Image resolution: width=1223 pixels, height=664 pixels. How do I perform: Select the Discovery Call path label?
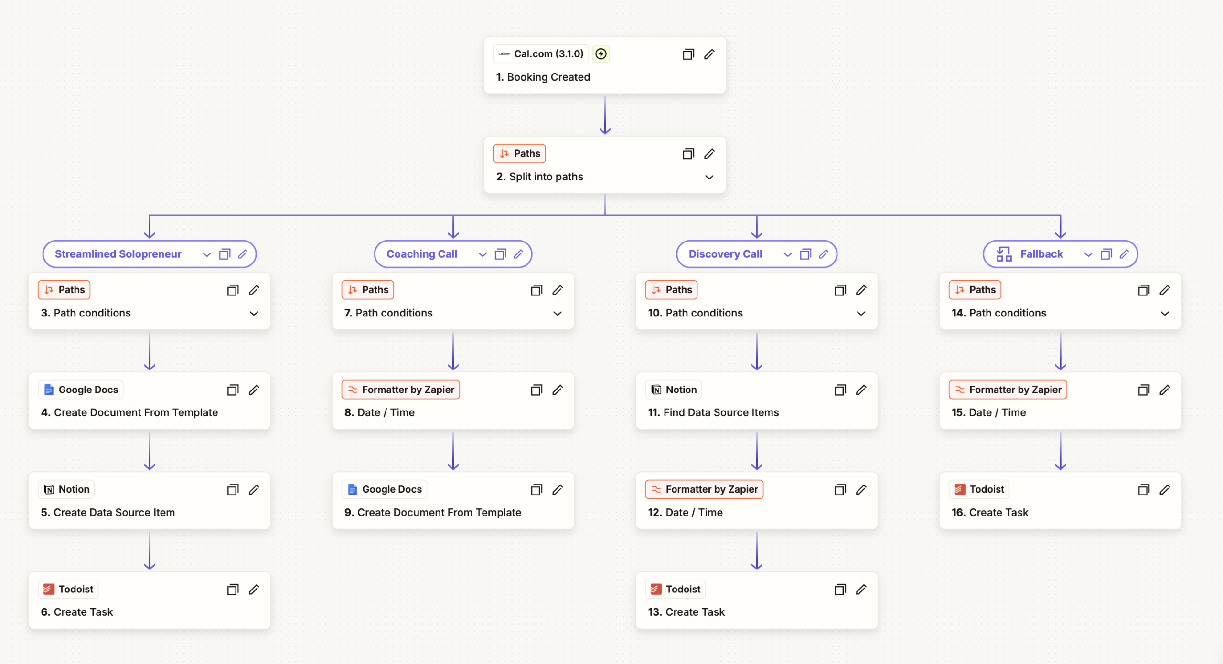click(725, 254)
